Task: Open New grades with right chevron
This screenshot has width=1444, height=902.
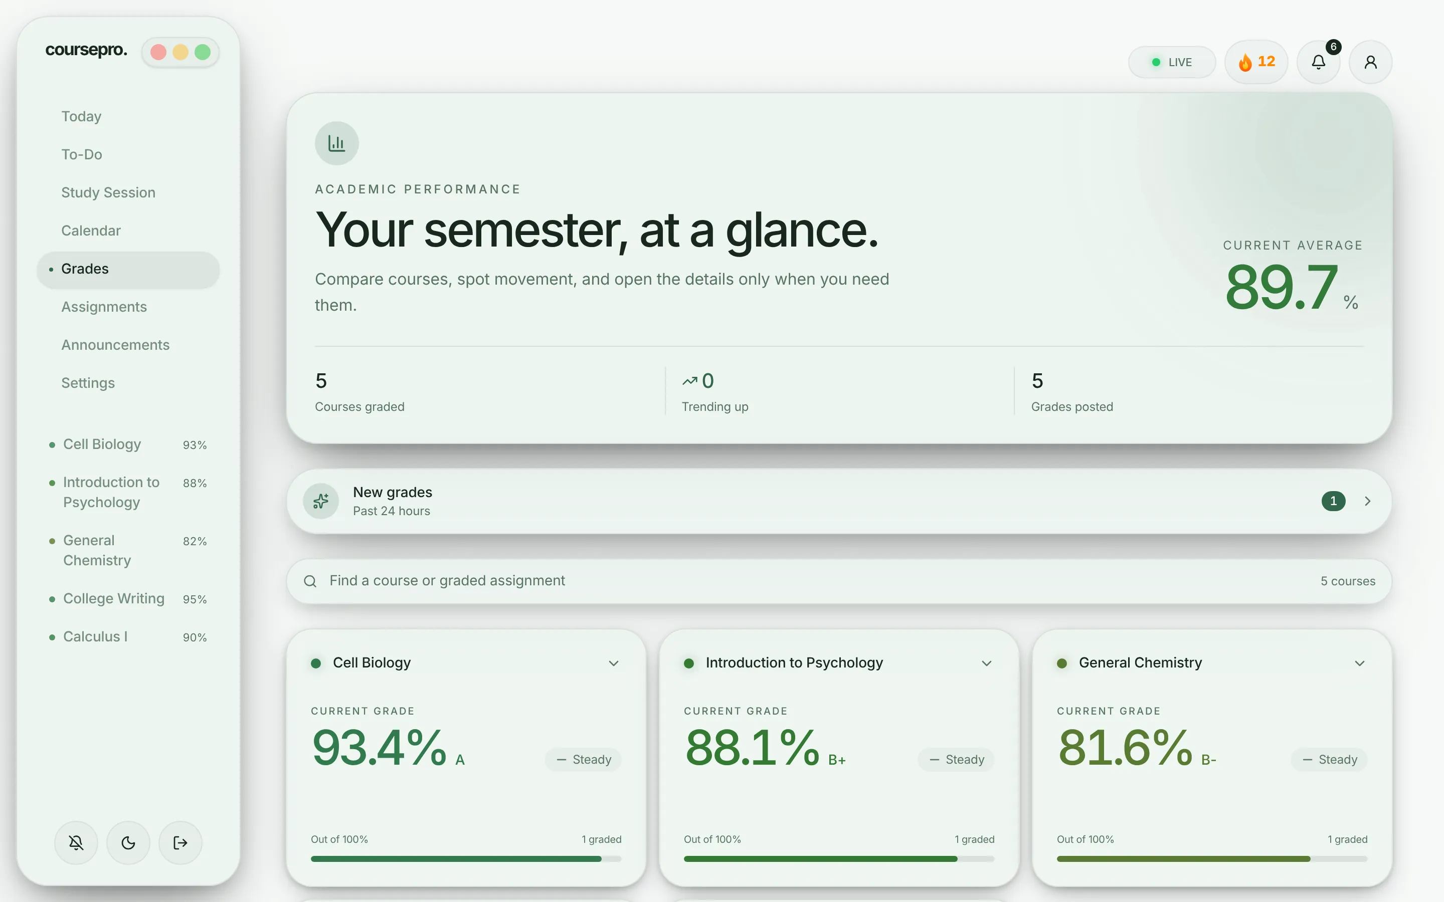Action: click(1367, 501)
